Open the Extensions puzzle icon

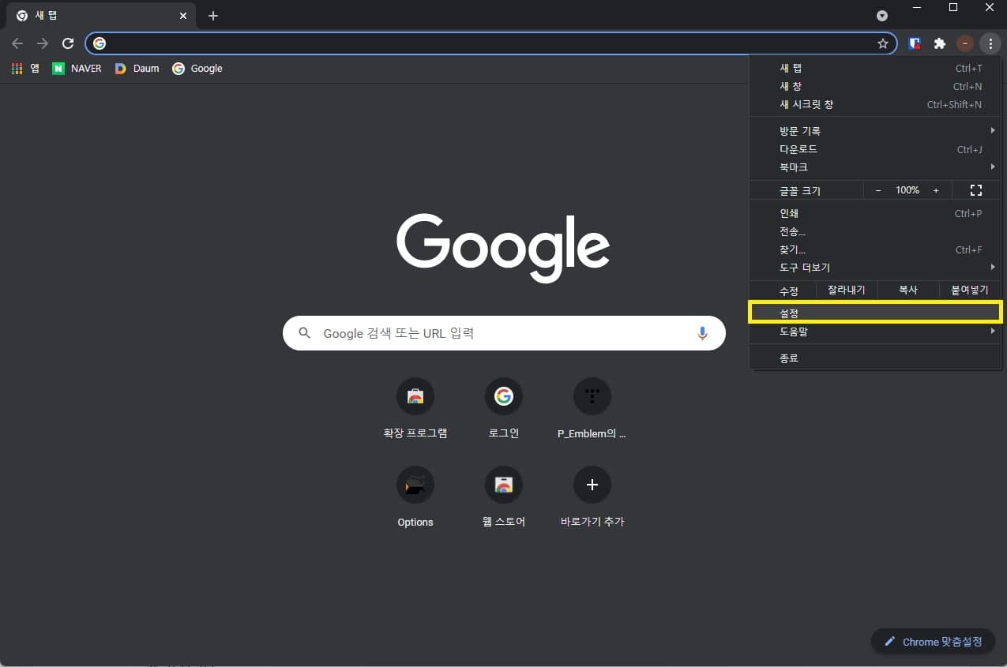coord(939,43)
